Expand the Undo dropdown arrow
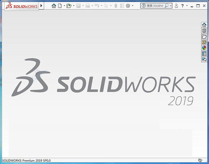This screenshot has width=209, height=164. 102,6
